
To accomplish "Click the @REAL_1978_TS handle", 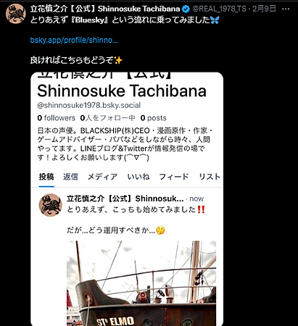I will [x=219, y=9].
